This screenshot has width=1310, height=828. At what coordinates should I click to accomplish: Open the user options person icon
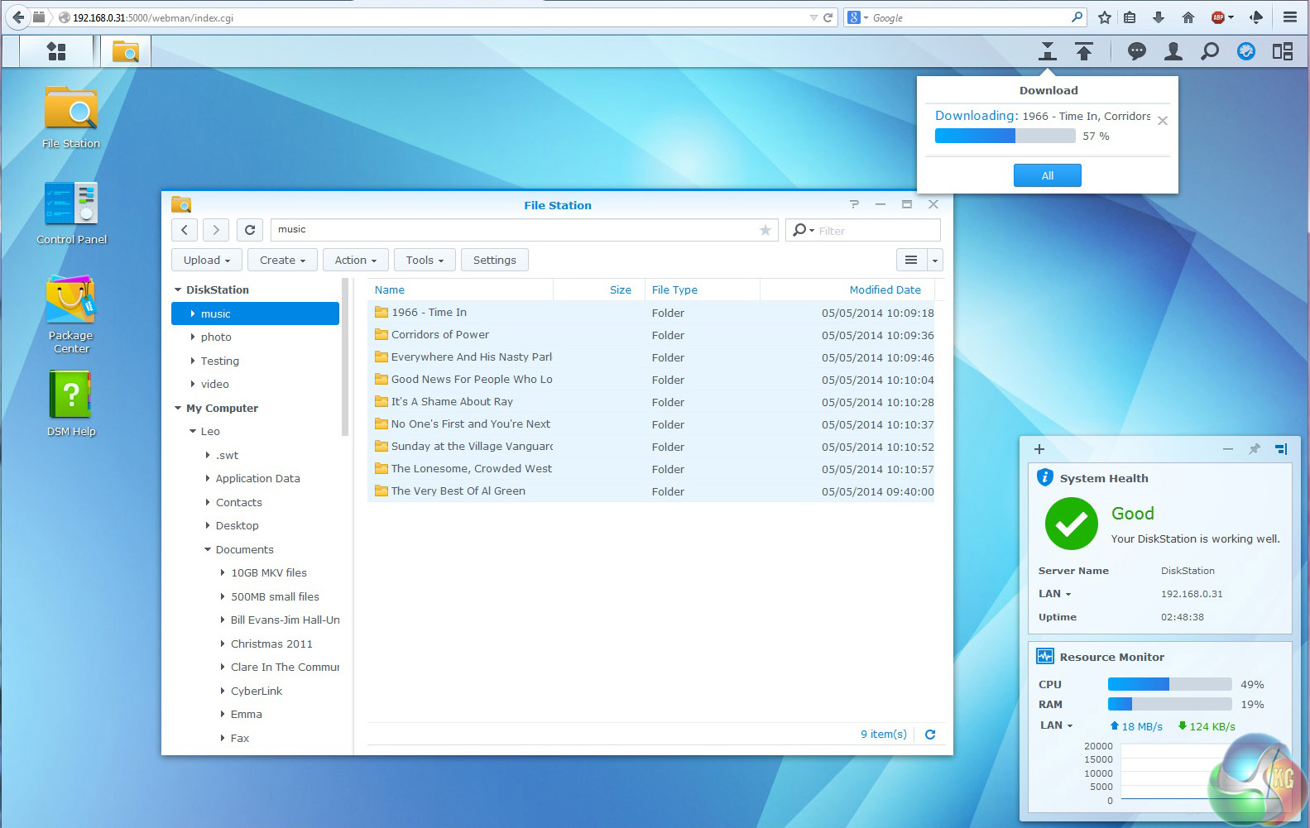point(1173,52)
